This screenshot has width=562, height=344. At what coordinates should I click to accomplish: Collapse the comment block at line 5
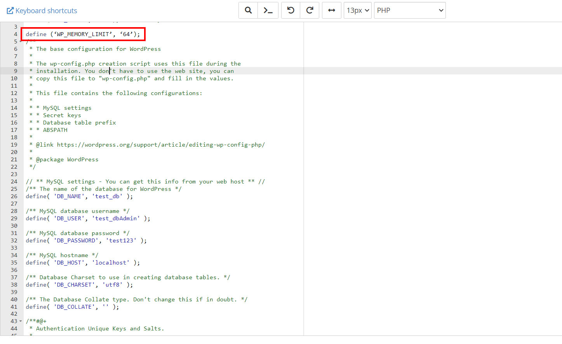coord(21,41)
